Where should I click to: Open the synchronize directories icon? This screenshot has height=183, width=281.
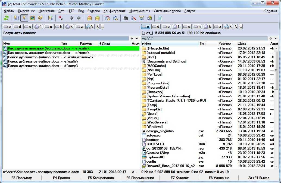tap(142, 18)
